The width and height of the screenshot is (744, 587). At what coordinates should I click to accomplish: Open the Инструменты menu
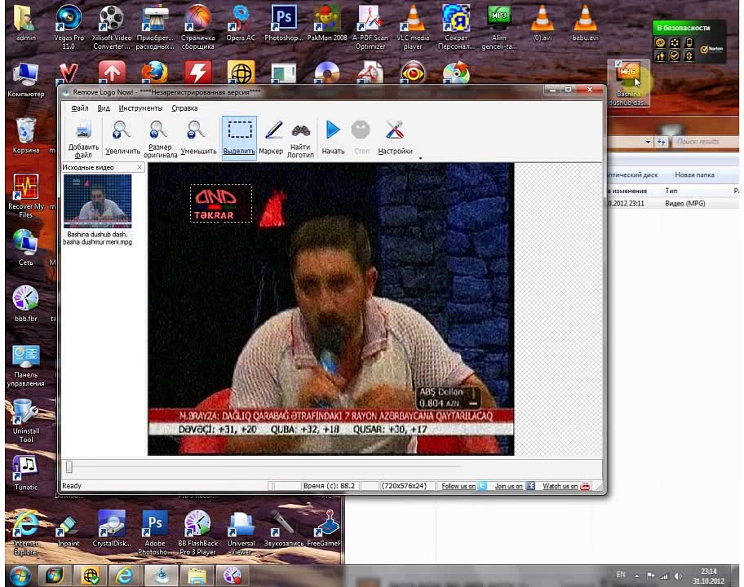point(140,108)
